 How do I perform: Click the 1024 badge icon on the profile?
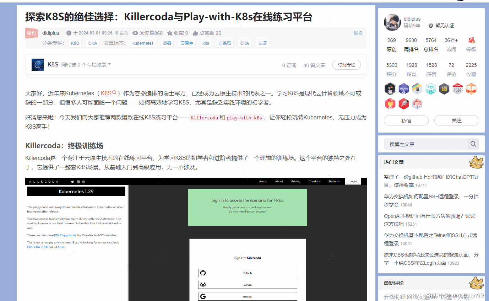coord(457,89)
